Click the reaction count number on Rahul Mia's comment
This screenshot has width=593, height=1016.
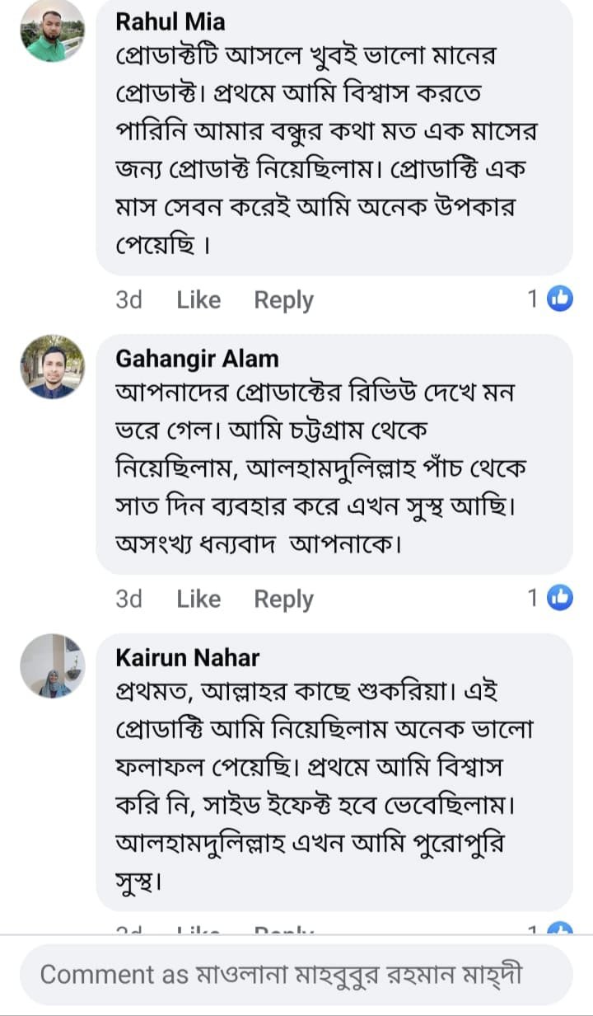click(533, 299)
